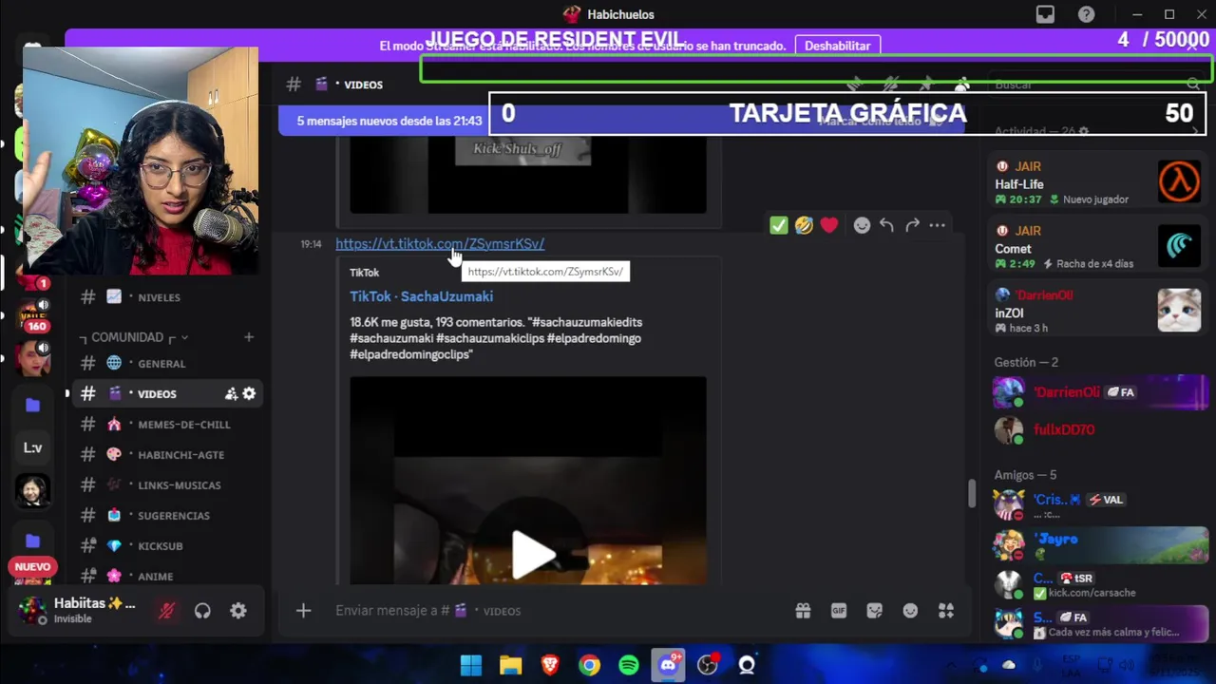Open the add reaction emoji picker
Screen dimensions: 1216x684
click(862, 225)
